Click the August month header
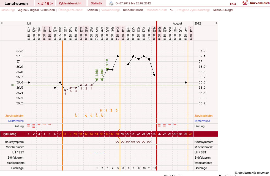270x176 pixels. [x=177, y=23]
